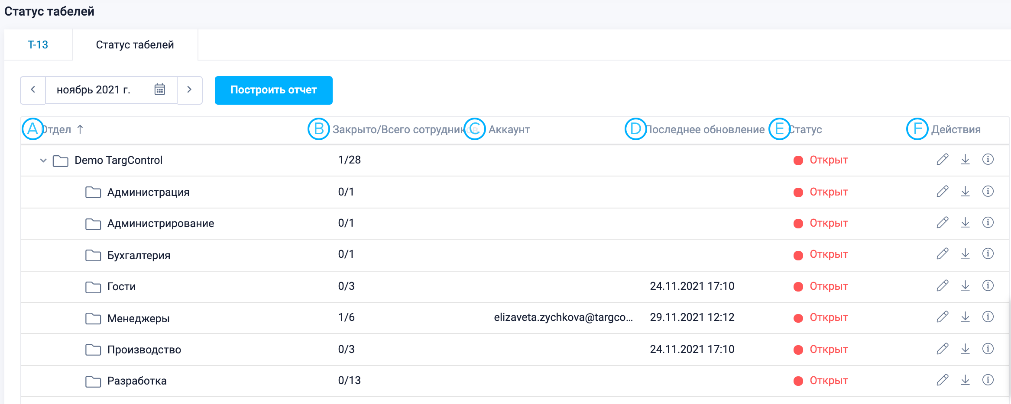View info for Администрирование row
This screenshot has width=1011, height=404.
coord(988,223)
